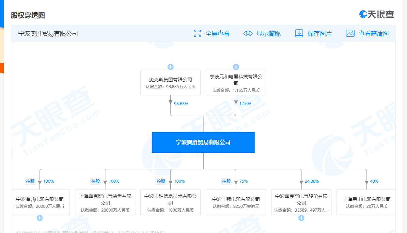Open 全屏查看 fullscreen view
407x233 pixels.
217,34
